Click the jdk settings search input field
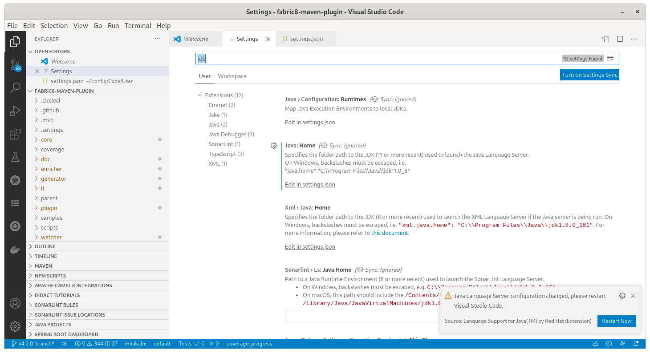 pos(312,58)
